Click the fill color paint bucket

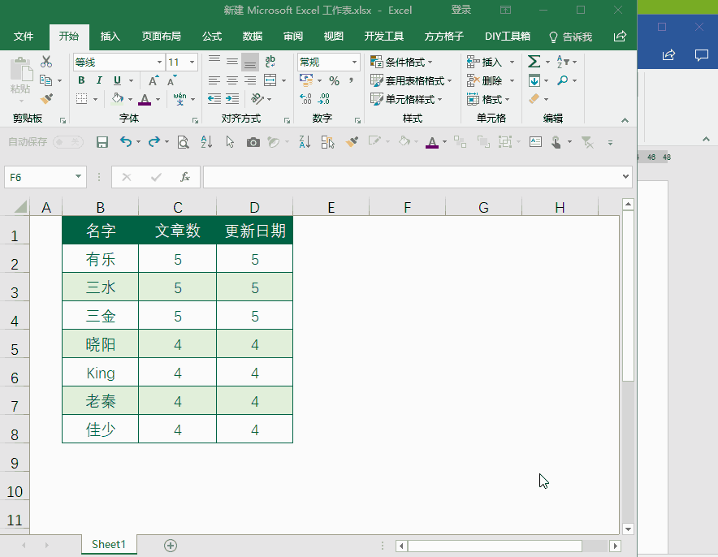pos(118,99)
